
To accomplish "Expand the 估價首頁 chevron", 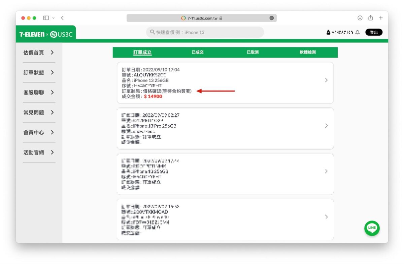I will 52,53.
